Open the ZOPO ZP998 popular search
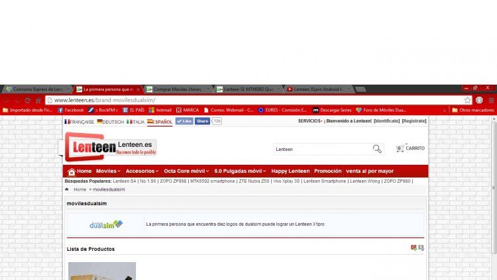The width and height of the screenshot is (497, 280). [173, 181]
